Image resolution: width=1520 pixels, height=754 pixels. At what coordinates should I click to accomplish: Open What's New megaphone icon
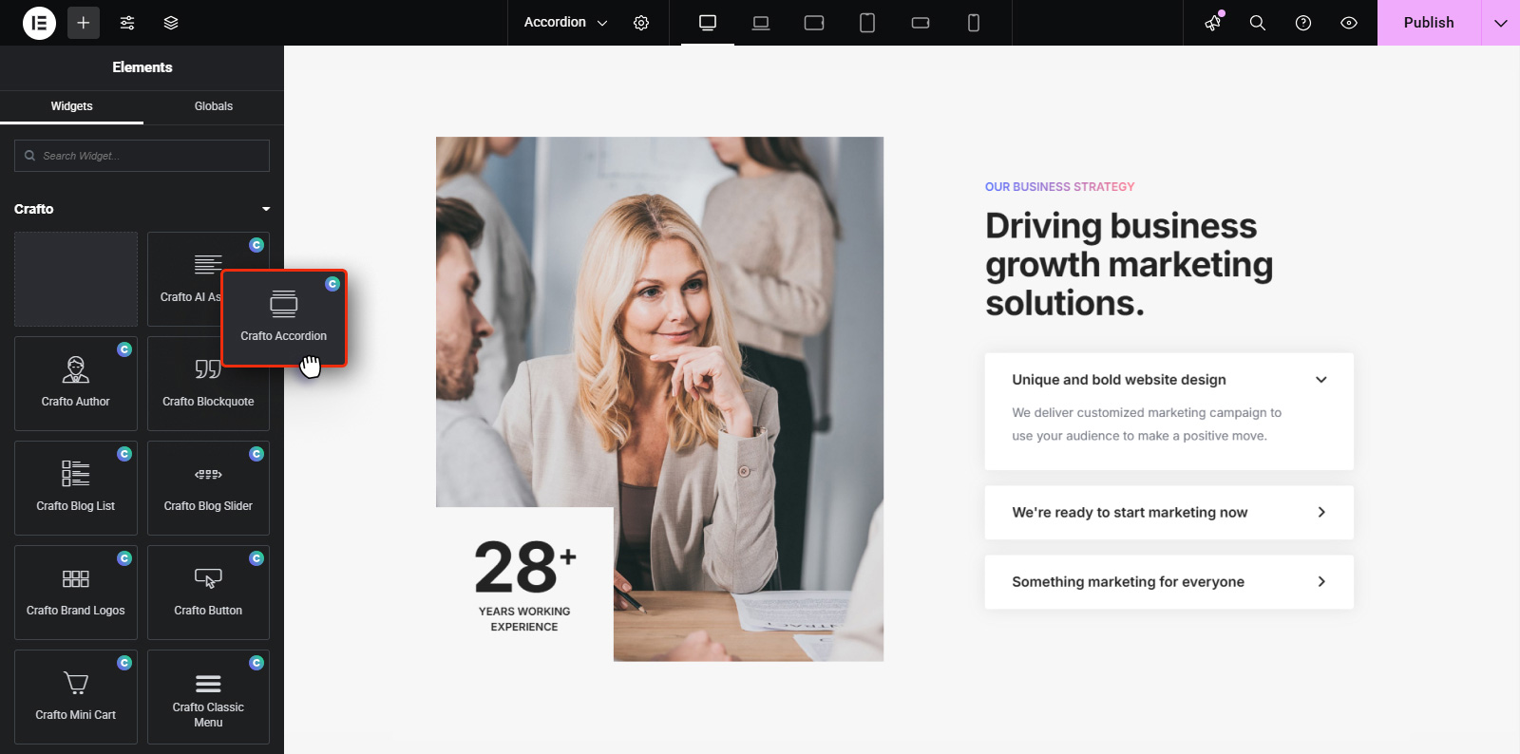[x=1213, y=23]
